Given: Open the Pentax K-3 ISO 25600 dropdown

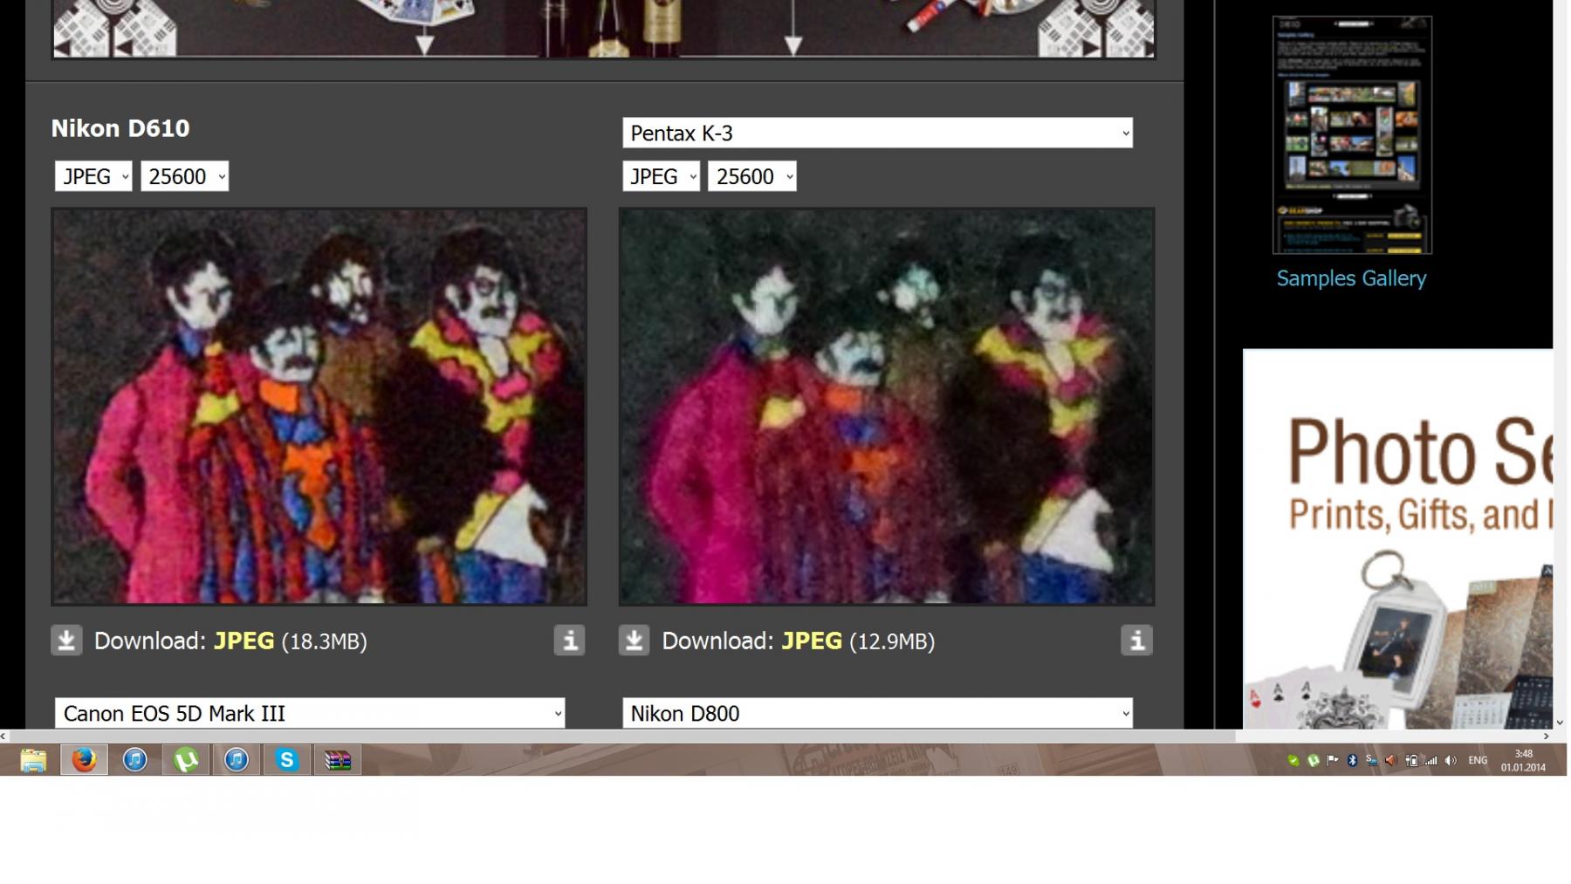Looking at the screenshot, I should (751, 176).
